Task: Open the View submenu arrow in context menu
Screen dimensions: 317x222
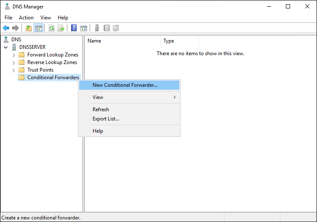Action: 174,97
